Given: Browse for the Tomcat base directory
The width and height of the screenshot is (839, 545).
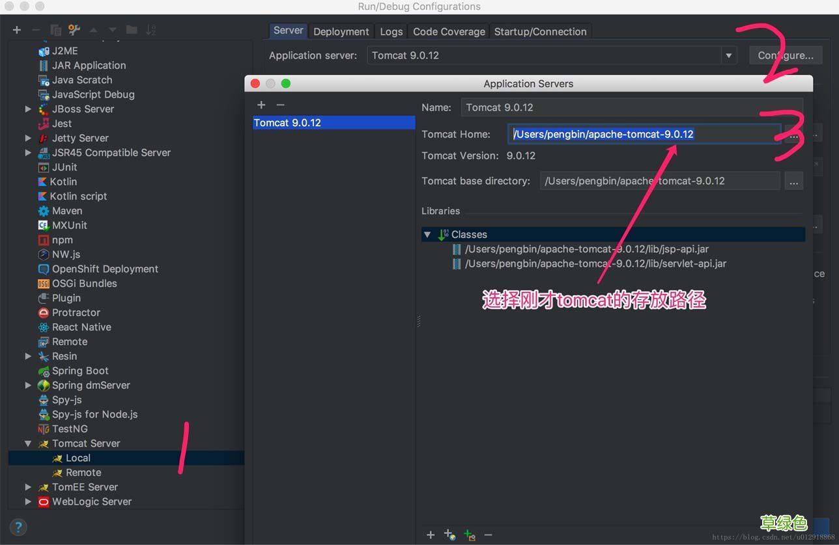Looking at the screenshot, I should click(793, 181).
